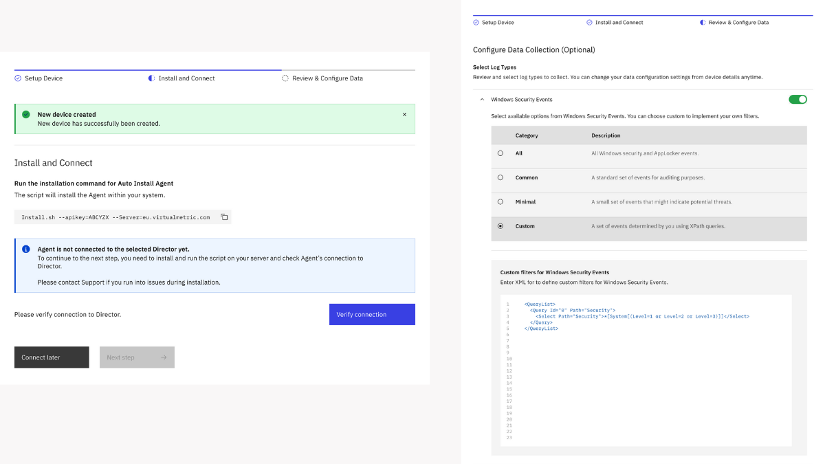Select the Common category radio button
Image resolution: width=825 pixels, height=464 pixels.
[500, 177]
